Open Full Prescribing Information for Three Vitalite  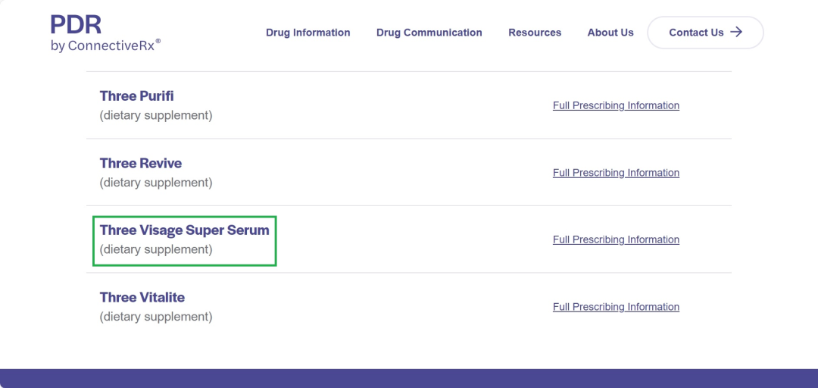tap(616, 307)
